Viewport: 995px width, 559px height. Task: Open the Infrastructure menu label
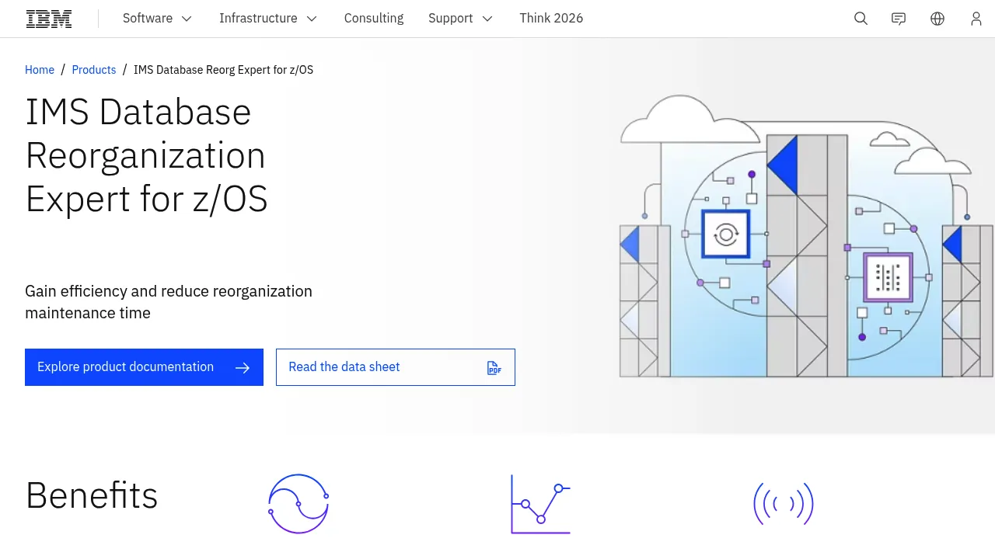[258, 19]
